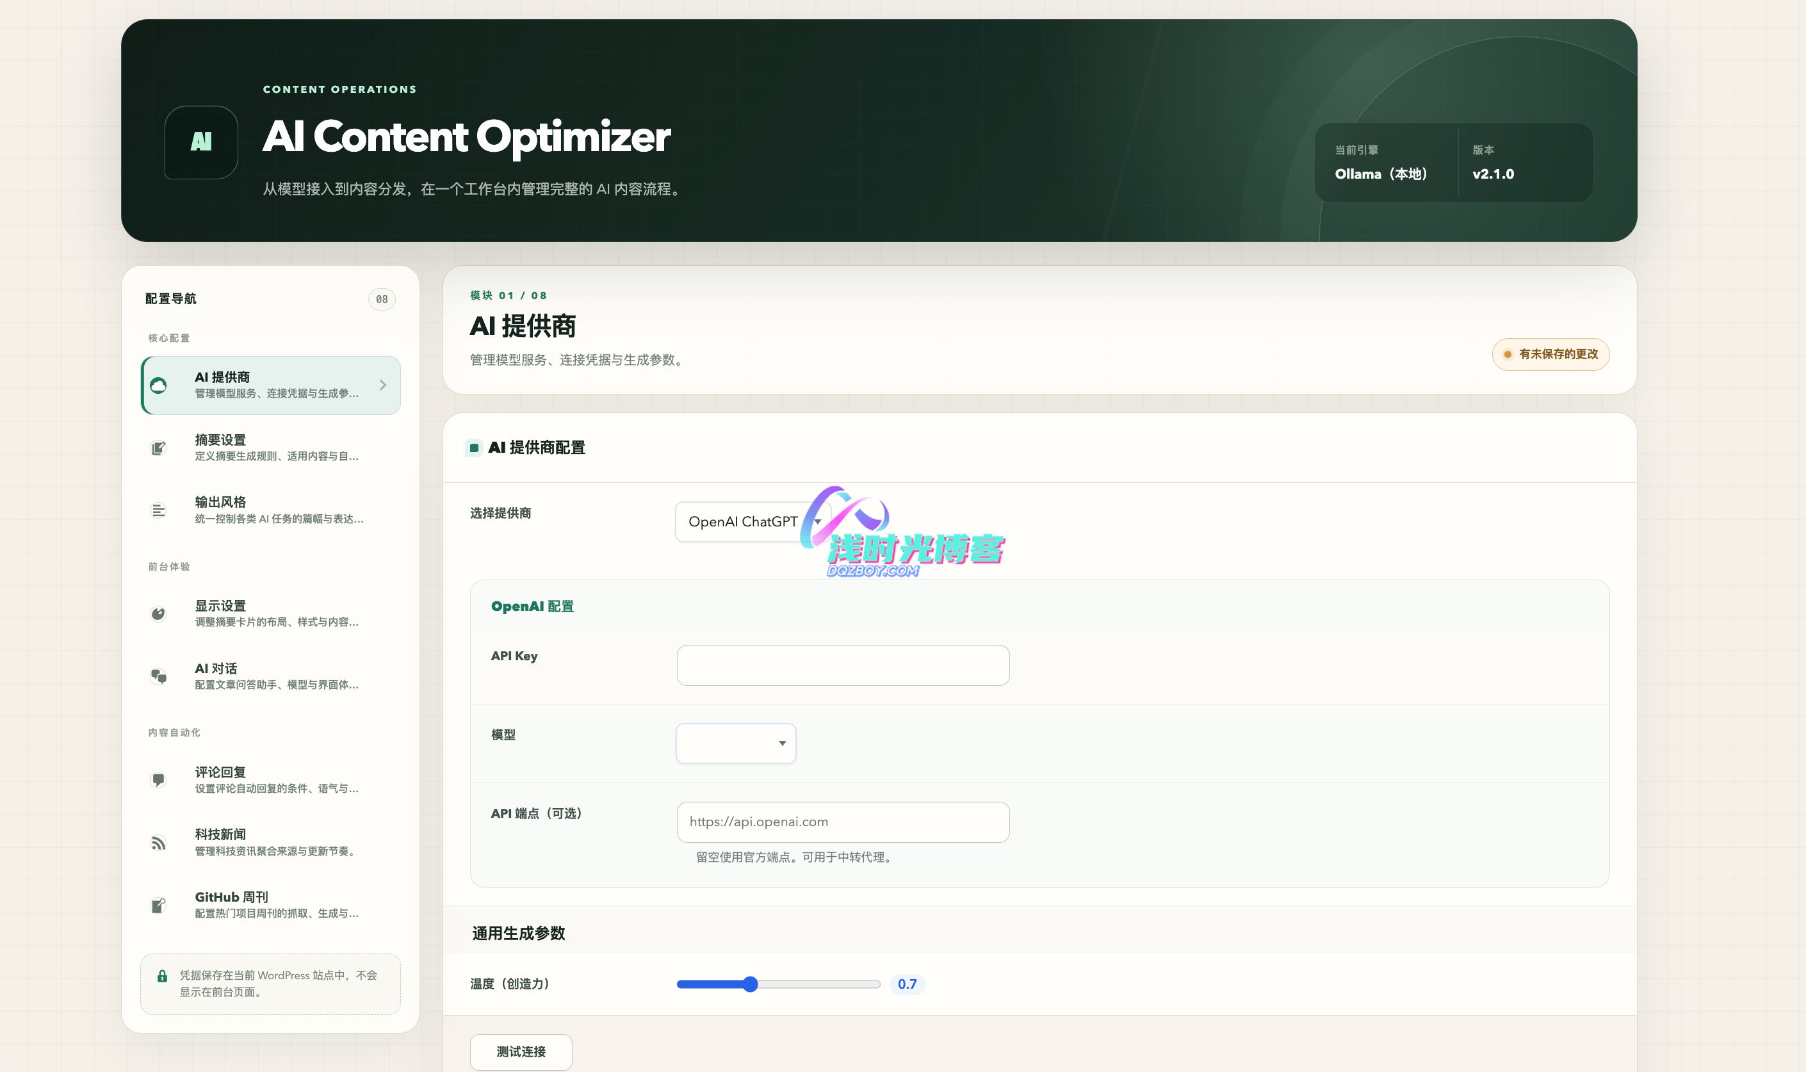Adjust the 温度（创造力）slider
The image size is (1806, 1072).
tap(778, 984)
